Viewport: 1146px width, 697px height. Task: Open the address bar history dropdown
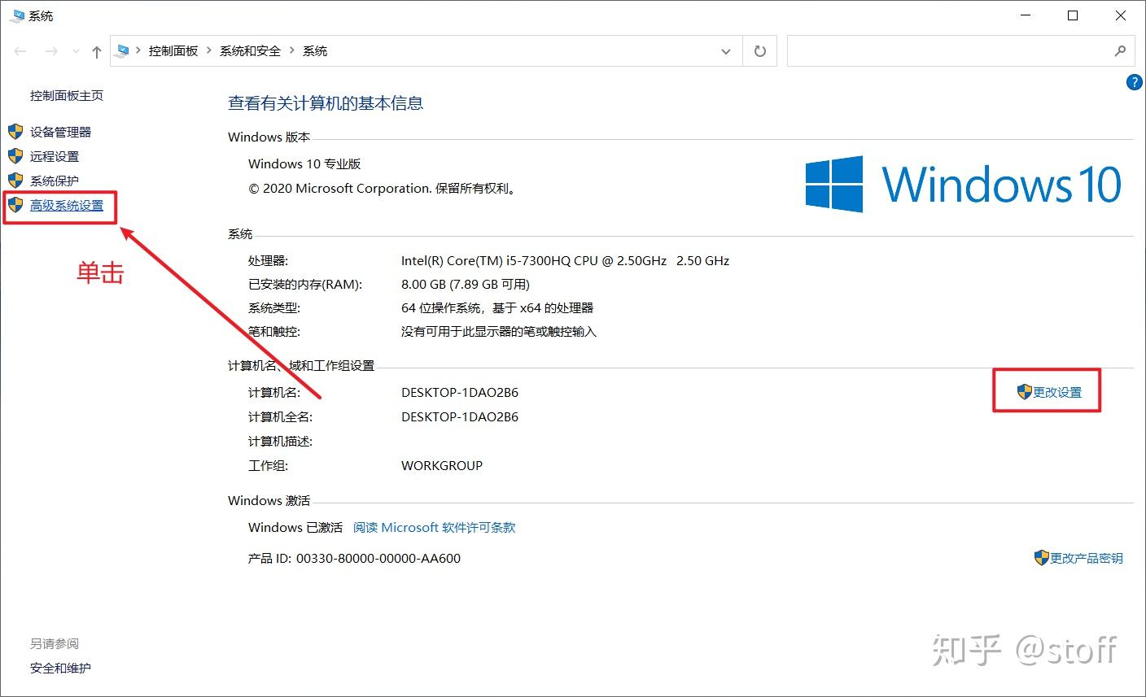[725, 50]
